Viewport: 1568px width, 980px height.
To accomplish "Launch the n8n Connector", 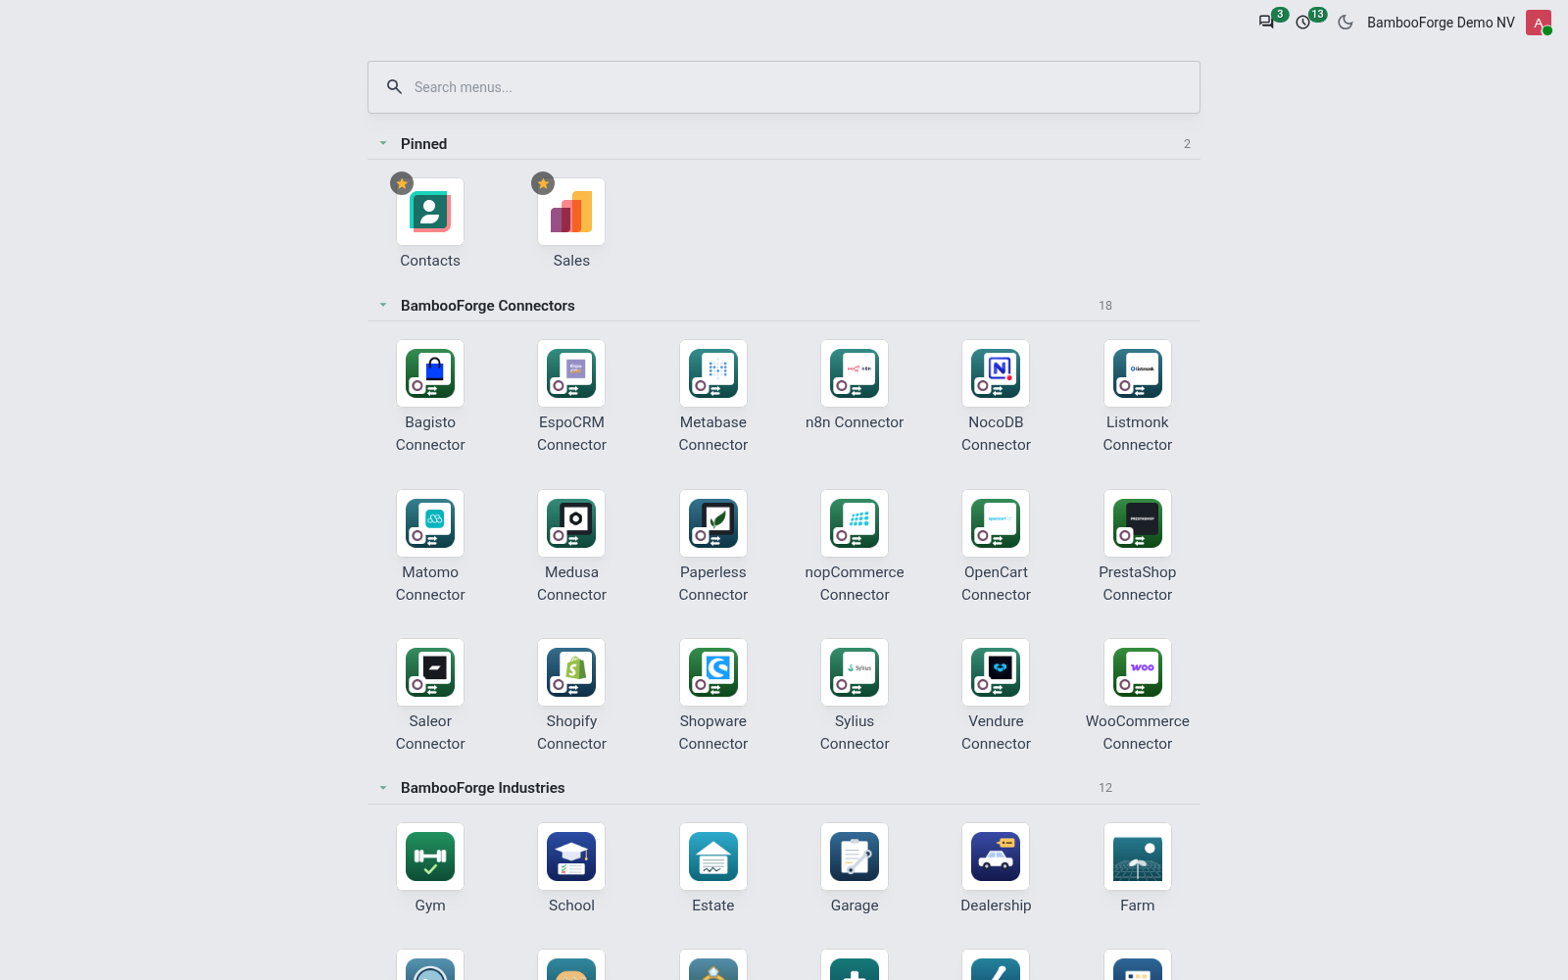I will [855, 373].
